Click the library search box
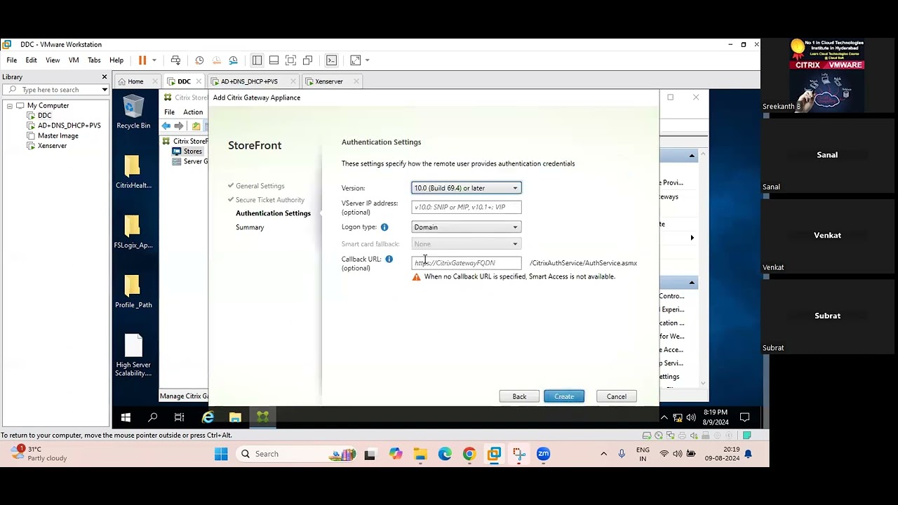898x505 pixels. pos(55,90)
